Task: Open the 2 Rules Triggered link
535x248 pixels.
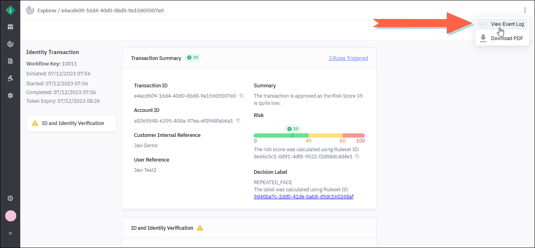Action: (348, 58)
